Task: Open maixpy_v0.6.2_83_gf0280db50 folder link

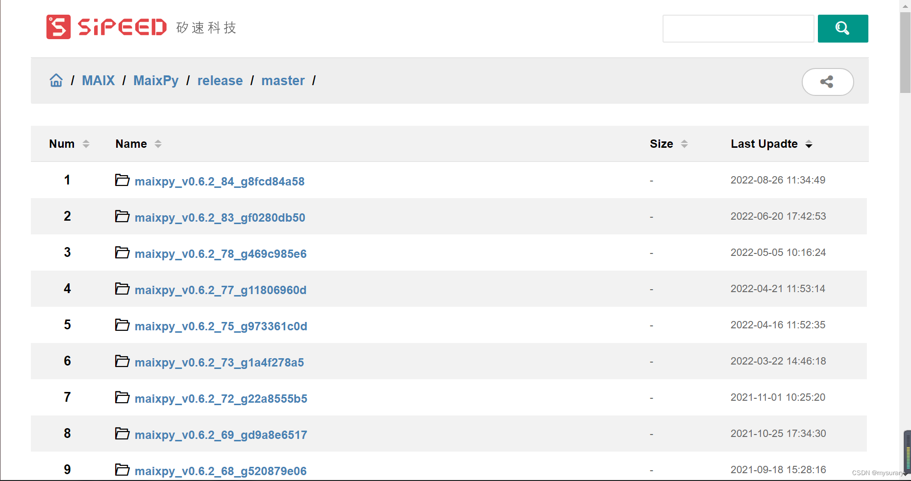Action: [x=220, y=218]
